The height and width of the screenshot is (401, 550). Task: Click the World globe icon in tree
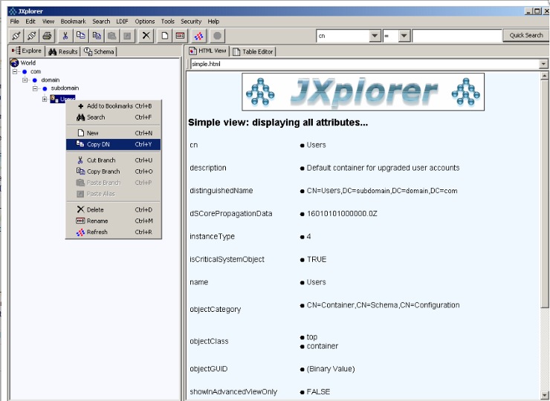14,62
